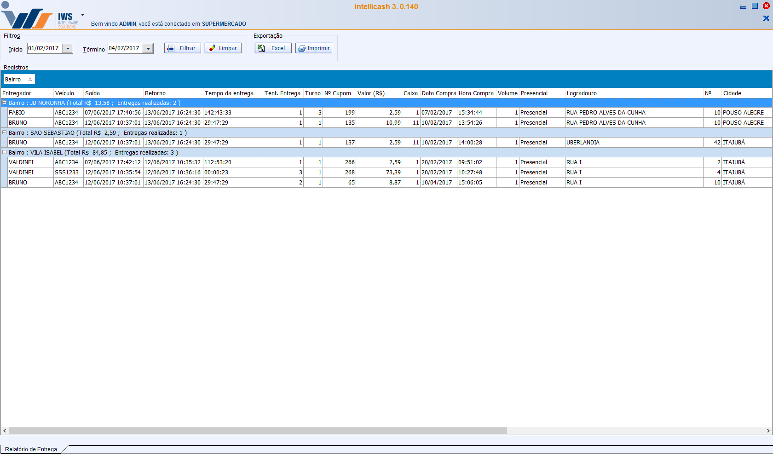Print report with the Imprimir button

coord(313,48)
